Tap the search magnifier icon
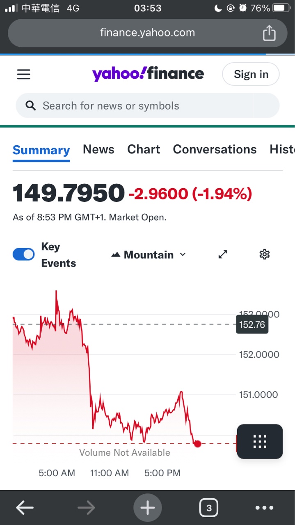Image resolution: width=295 pixels, height=525 pixels. click(x=31, y=106)
